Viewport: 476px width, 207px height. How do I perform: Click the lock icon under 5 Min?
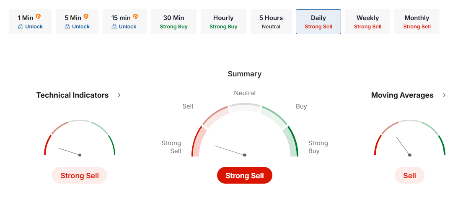coord(67,27)
